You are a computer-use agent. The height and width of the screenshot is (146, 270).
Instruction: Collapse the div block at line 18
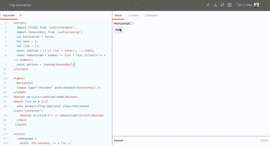click(x=8, y=106)
